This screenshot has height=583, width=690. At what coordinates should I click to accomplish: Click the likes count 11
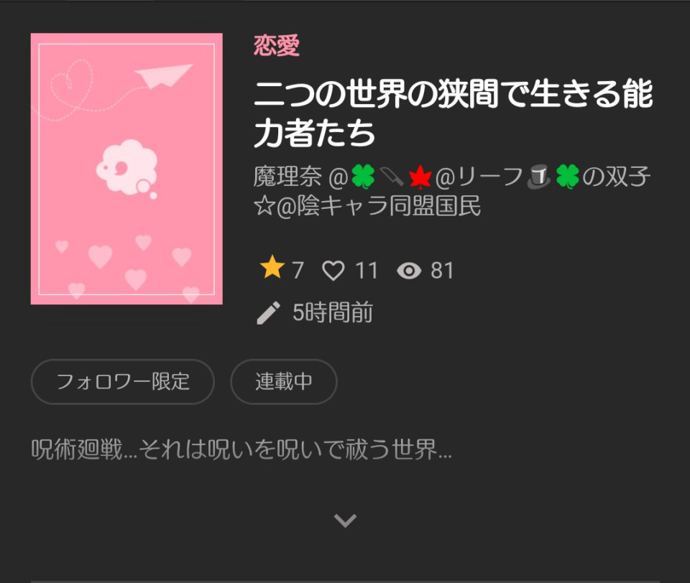coord(366,271)
